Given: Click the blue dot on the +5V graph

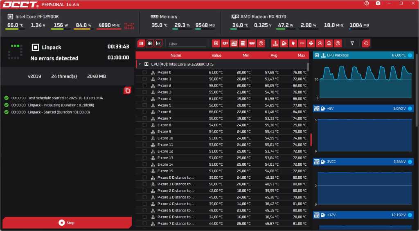Looking at the screenshot, I should [410, 109].
